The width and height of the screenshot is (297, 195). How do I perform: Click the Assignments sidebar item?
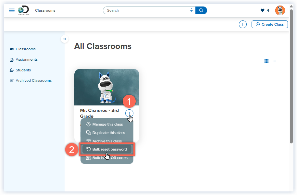pyautogui.click(x=27, y=59)
